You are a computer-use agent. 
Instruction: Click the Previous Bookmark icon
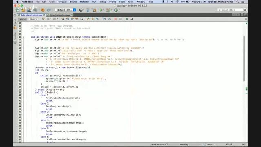88,19
